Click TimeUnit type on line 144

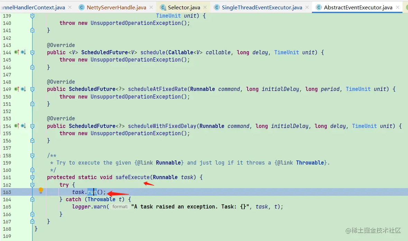pos(287,52)
